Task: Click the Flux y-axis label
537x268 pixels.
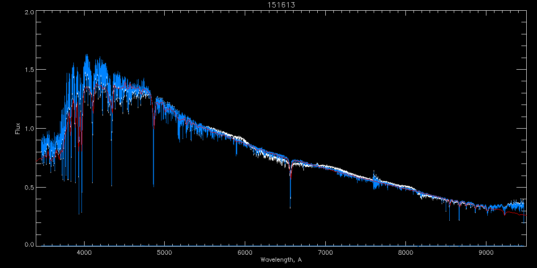Action: [18, 129]
